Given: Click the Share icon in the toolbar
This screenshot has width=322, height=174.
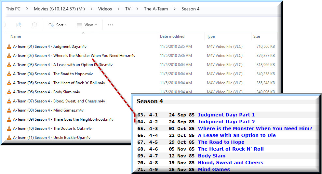Looking at the screenshot, I should click(19, 25).
